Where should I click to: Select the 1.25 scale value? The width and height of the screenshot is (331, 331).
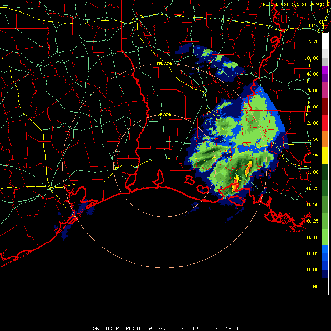click(313, 156)
